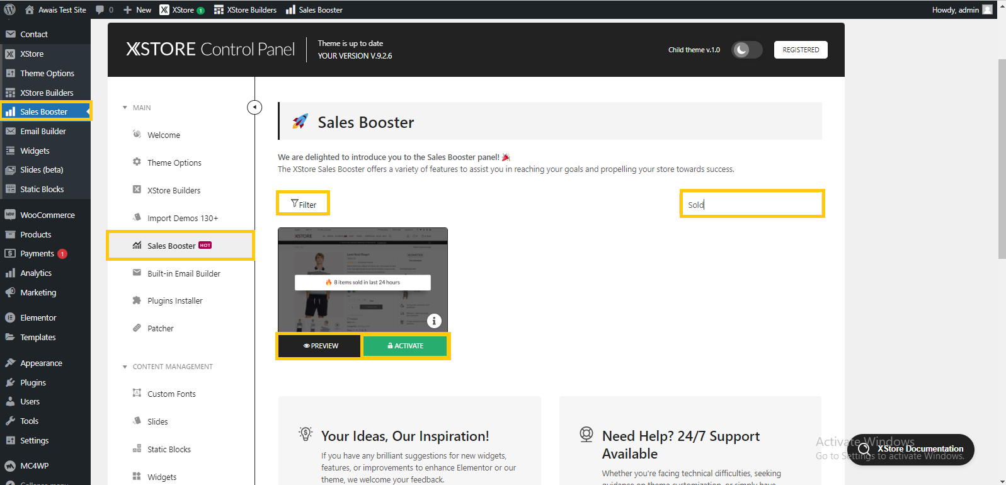Collapse the CONTENT MANAGEMENT section

point(168,367)
